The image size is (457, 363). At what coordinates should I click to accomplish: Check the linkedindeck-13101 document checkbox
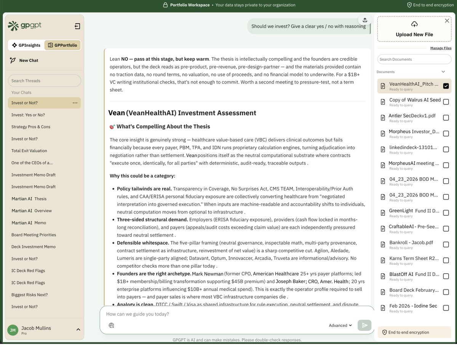point(446,150)
